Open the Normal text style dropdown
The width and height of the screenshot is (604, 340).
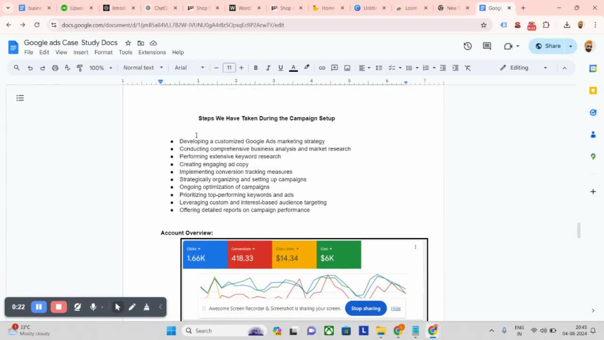coord(143,68)
